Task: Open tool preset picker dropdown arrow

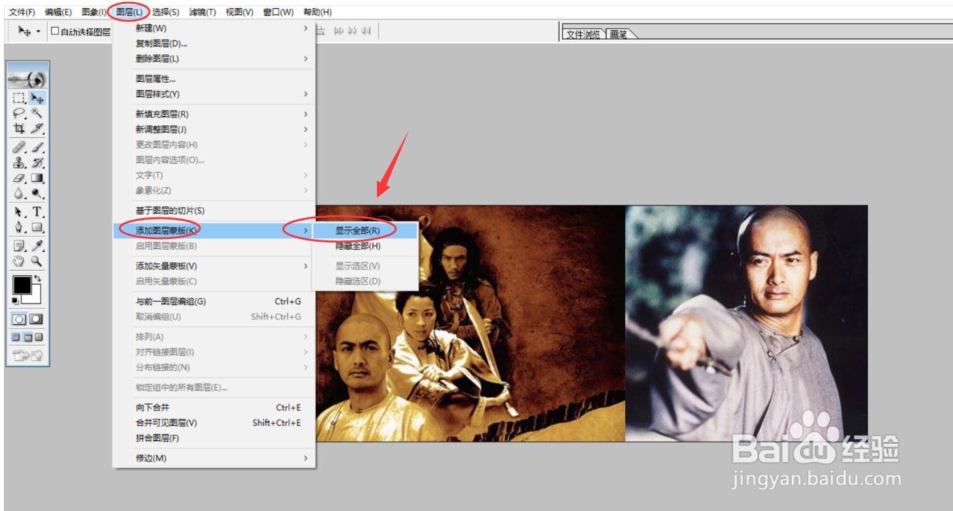Action: (x=38, y=31)
